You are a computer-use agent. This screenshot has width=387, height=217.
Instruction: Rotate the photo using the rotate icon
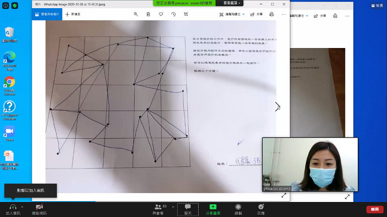tap(174, 14)
